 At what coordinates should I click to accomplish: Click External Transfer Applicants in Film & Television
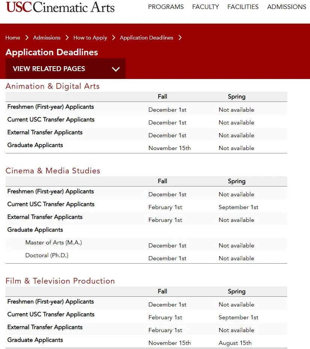[45, 327]
